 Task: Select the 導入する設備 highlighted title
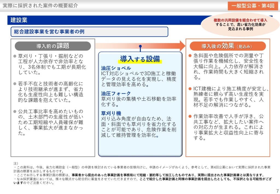tap(140, 59)
